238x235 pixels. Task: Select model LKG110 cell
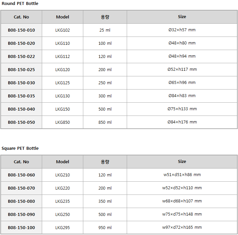click(63, 43)
